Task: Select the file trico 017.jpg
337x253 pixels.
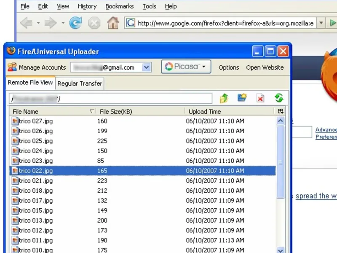Action: click(143, 201)
